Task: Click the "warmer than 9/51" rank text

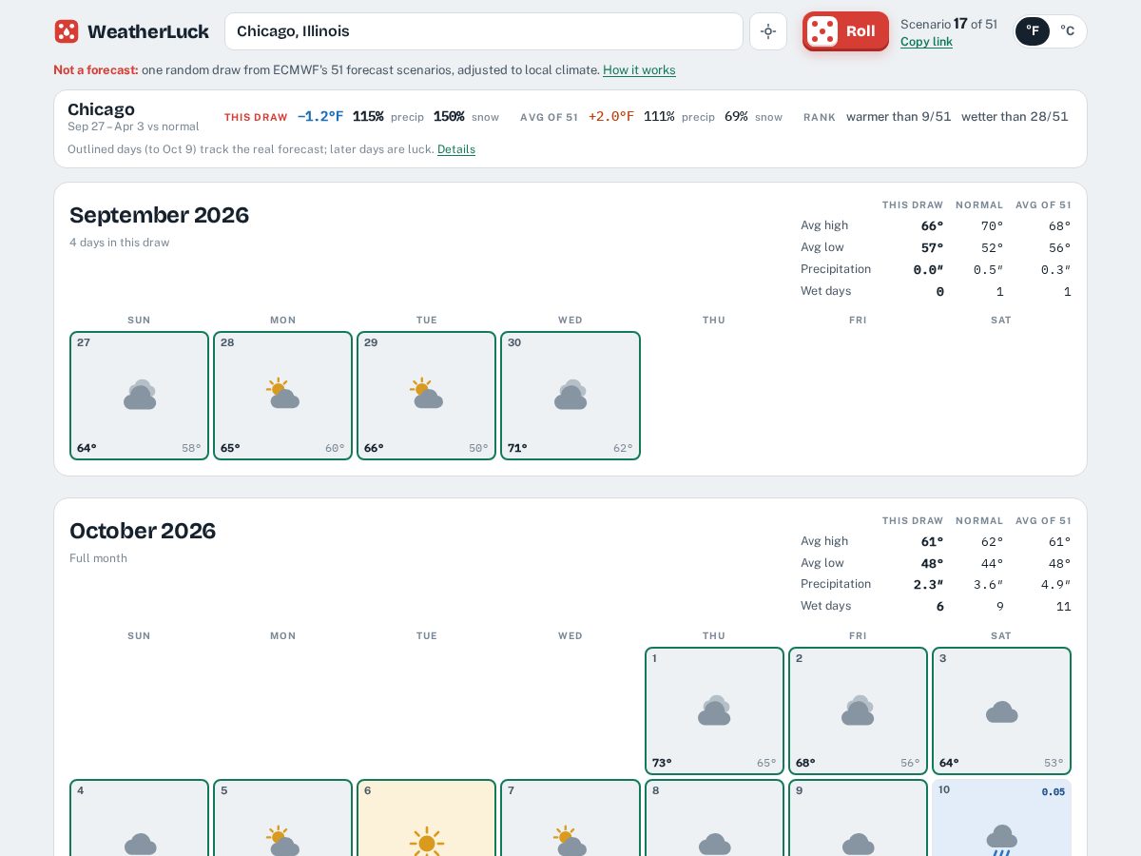Action: click(899, 117)
